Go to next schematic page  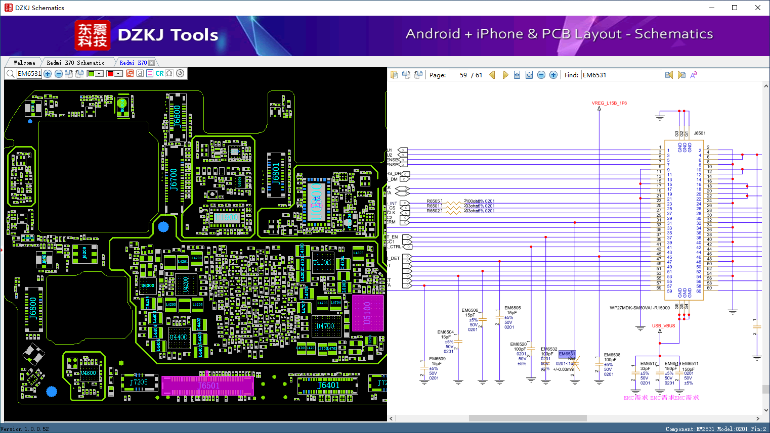click(x=505, y=75)
